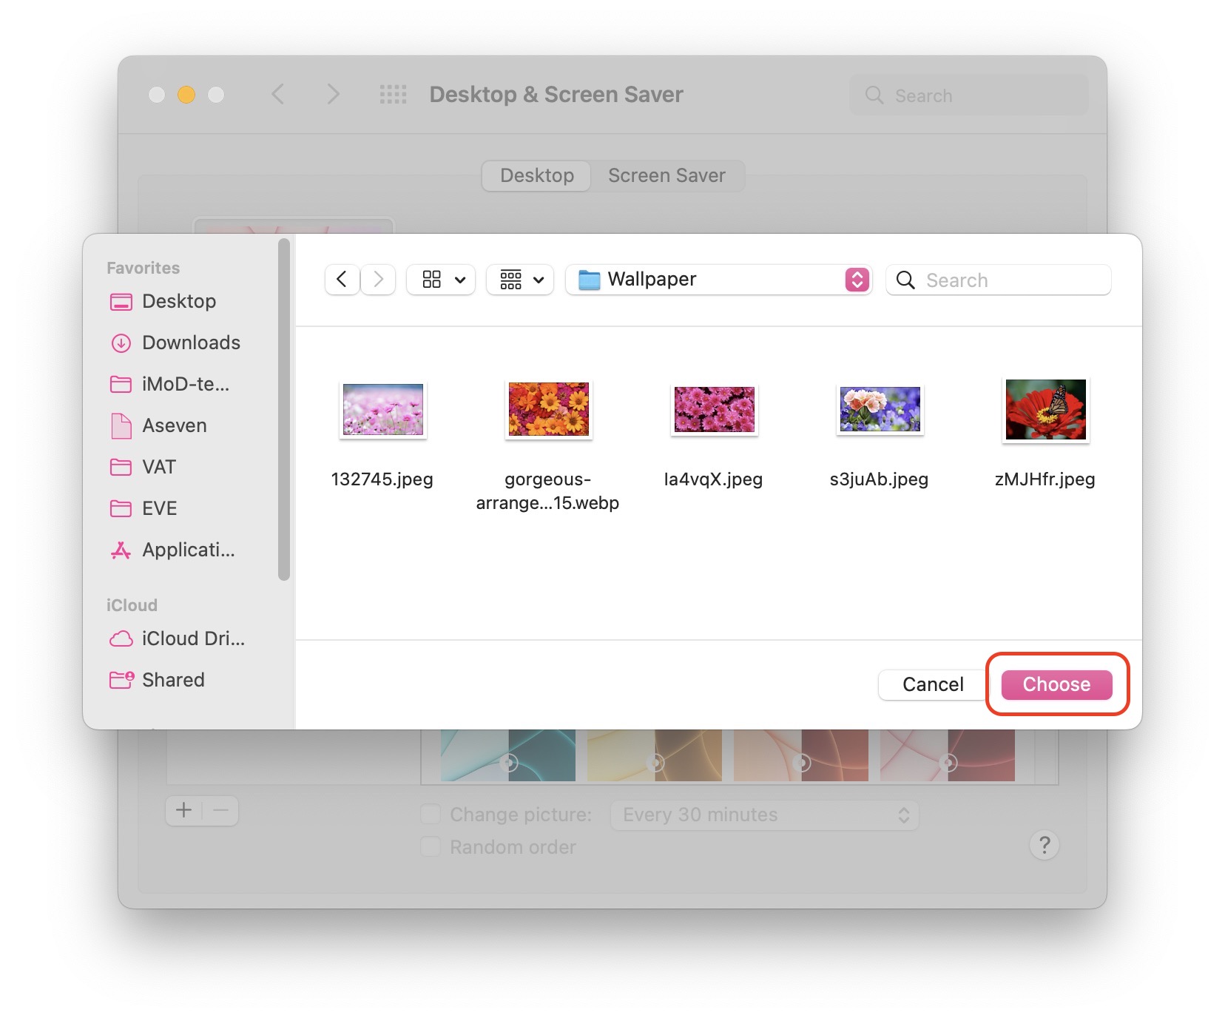
Task: Open Downloads from the sidebar
Action: coord(190,343)
